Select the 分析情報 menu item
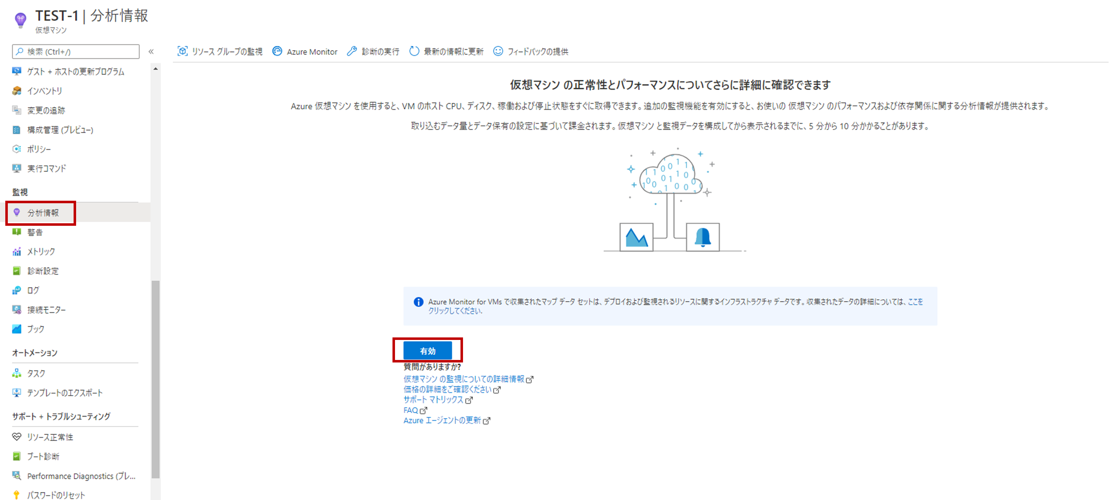 [x=43, y=213]
